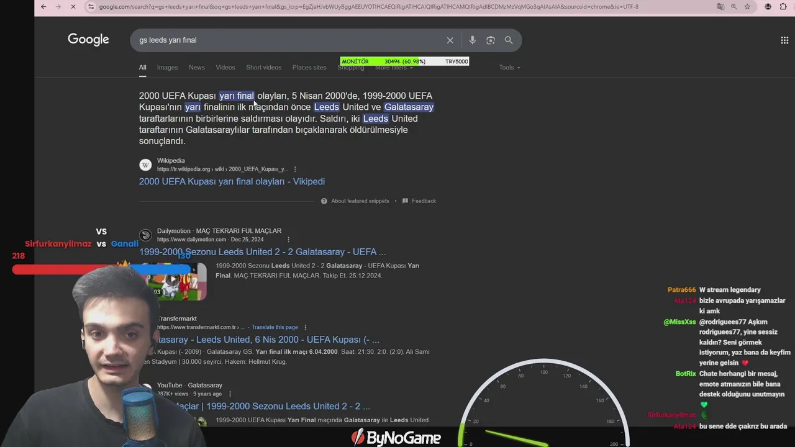795x447 pixels.
Task: Open the Dailymotion favicon
Action: coord(145,235)
